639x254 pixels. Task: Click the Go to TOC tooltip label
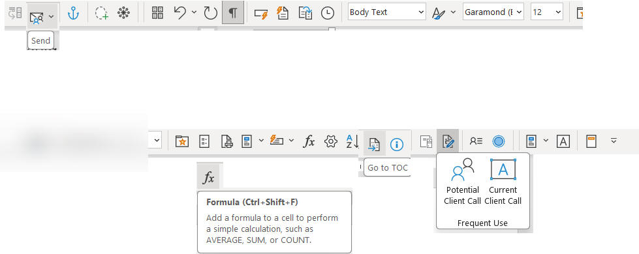(388, 168)
